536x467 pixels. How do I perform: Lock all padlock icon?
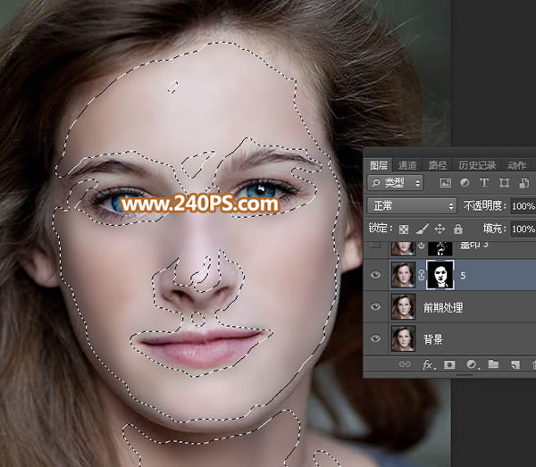pyautogui.click(x=458, y=229)
